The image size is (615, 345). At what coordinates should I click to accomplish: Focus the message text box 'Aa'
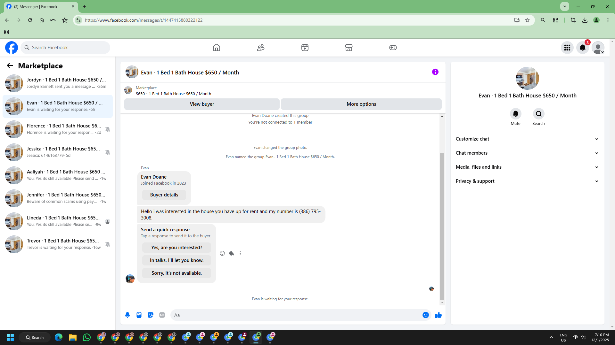(x=297, y=315)
